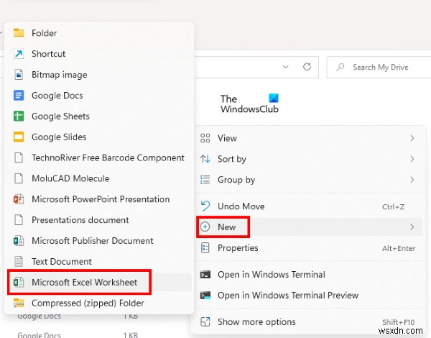The image size is (431, 338).
Task: Click the Google Docs blue icon
Action: tap(19, 95)
